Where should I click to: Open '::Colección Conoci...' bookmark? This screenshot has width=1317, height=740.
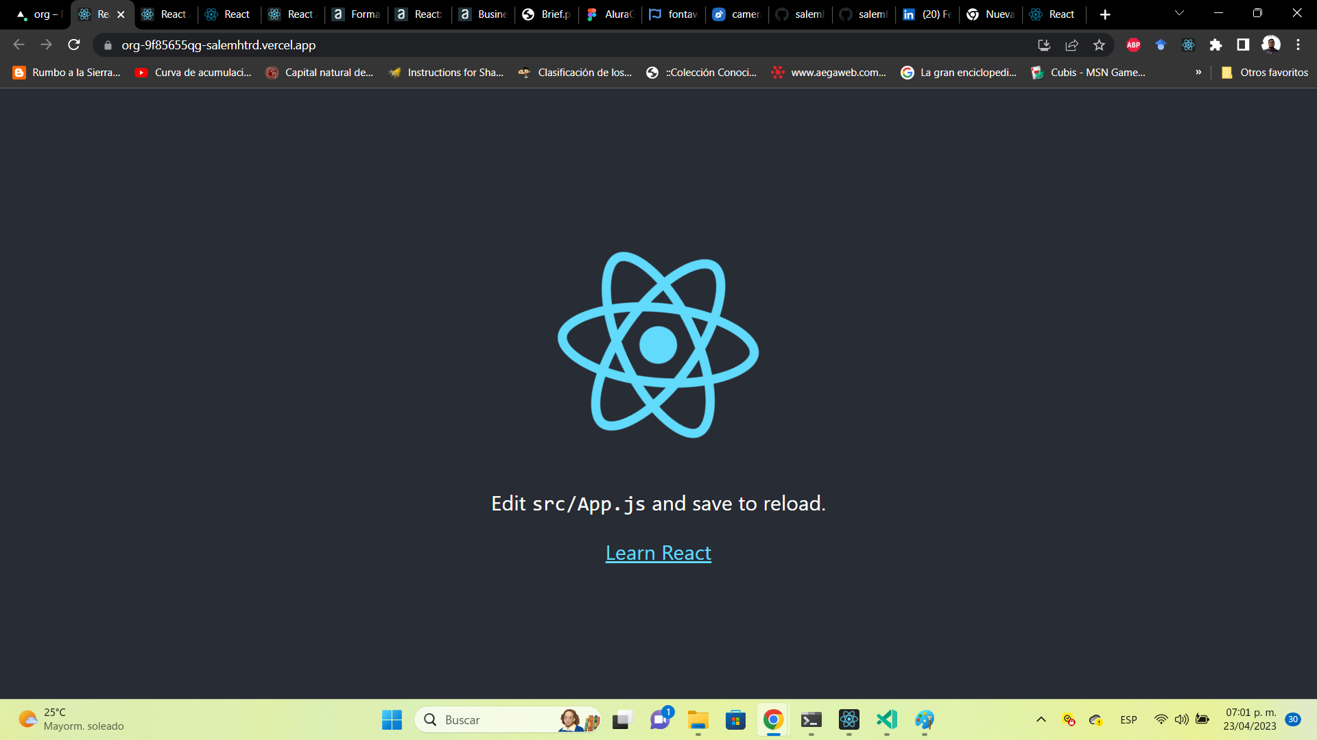point(702,73)
